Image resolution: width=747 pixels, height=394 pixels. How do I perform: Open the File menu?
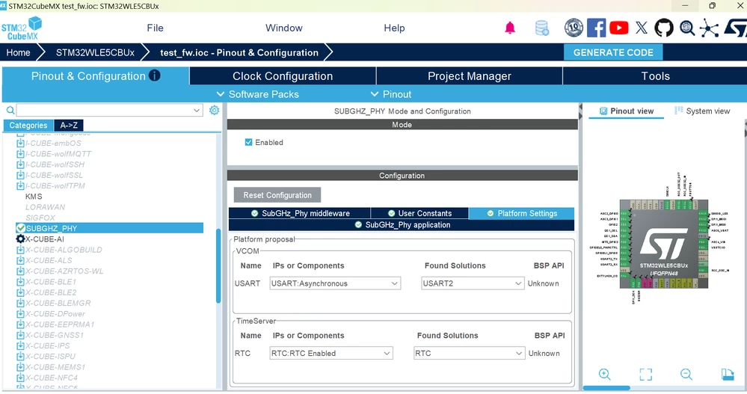click(x=155, y=28)
